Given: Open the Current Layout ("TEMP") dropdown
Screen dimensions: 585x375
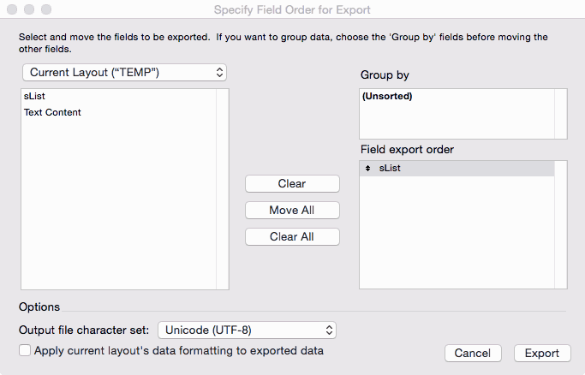Looking at the screenshot, I should point(125,73).
